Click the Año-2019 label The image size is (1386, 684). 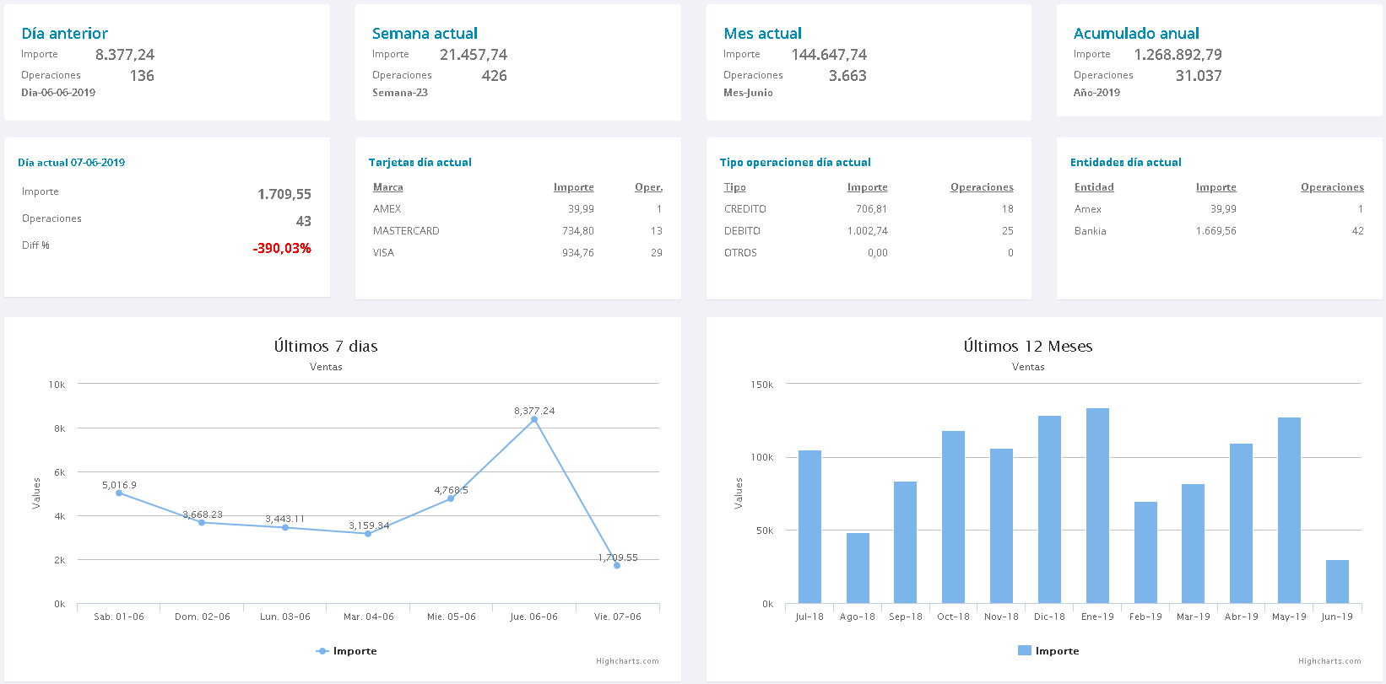pos(1097,93)
